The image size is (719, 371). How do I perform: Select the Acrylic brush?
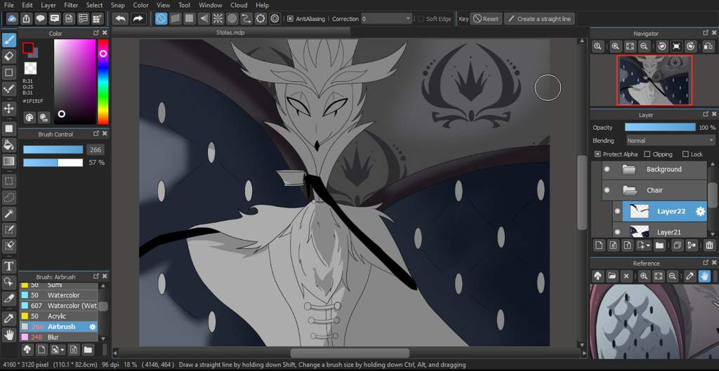pyautogui.click(x=59, y=316)
